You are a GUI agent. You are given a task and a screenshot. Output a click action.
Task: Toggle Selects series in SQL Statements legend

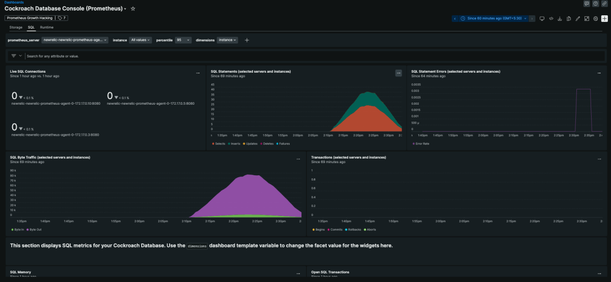(218, 144)
